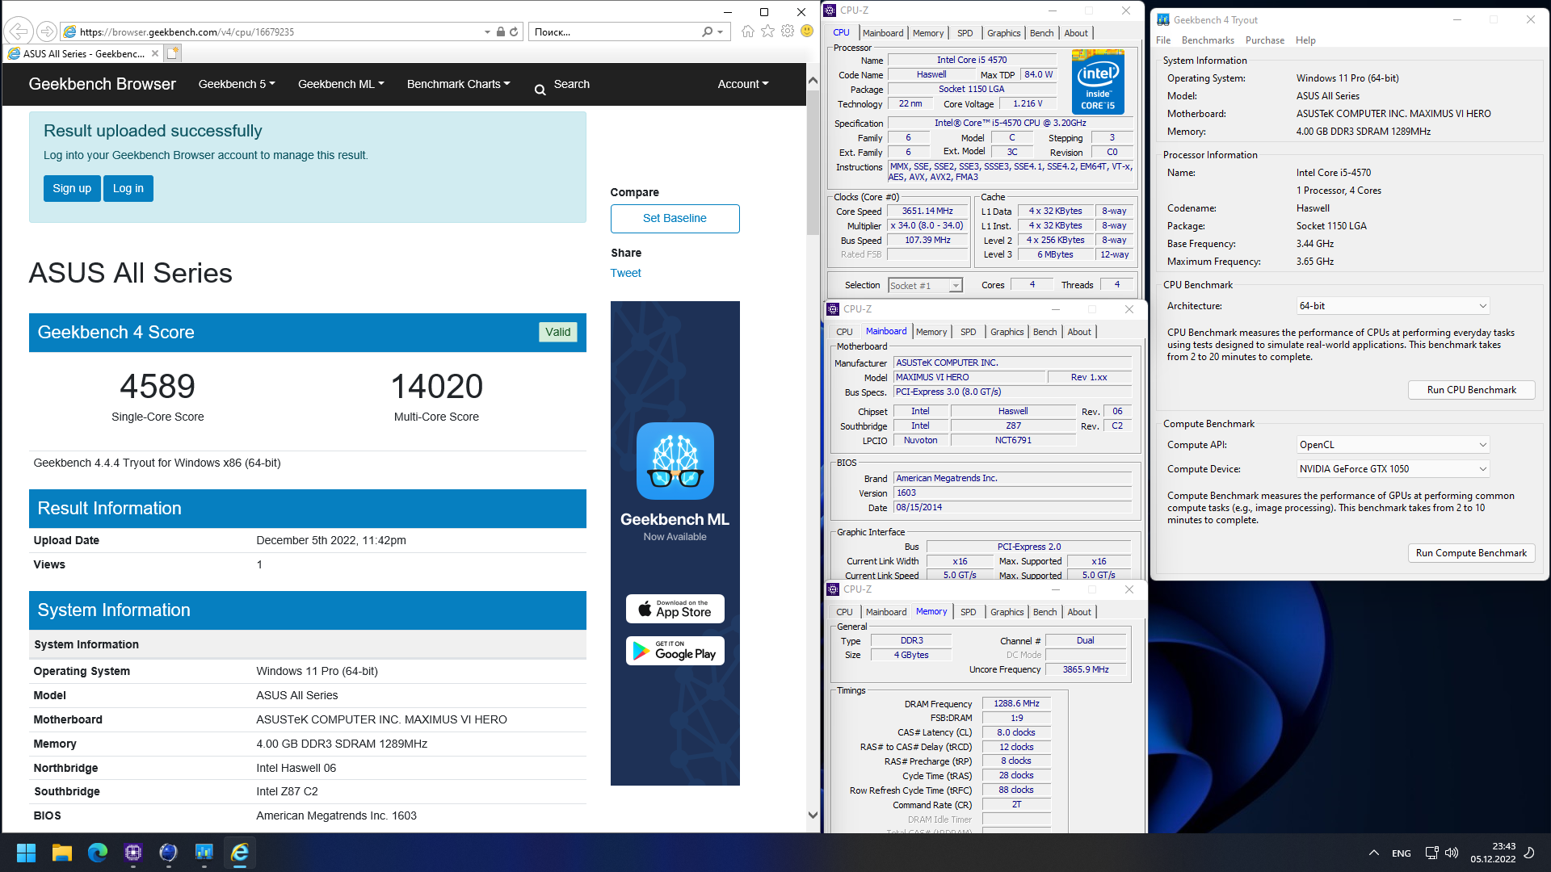1551x872 pixels.
Task: Click the Valid badge on score header
Action: coord(557,332)
